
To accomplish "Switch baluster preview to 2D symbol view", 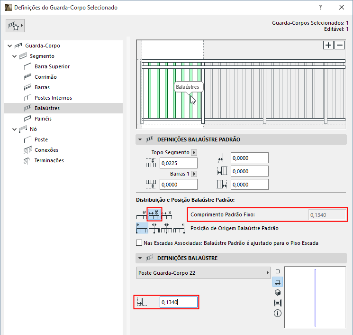I will [x=278, y=271].
